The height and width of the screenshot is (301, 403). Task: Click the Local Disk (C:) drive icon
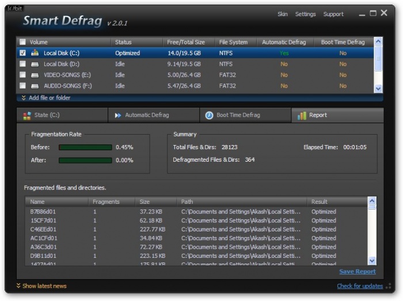35,53
